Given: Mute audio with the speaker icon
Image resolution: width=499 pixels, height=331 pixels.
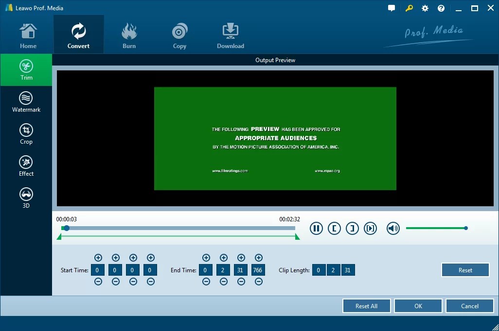Looking at the screenshot, I should 393,228.
